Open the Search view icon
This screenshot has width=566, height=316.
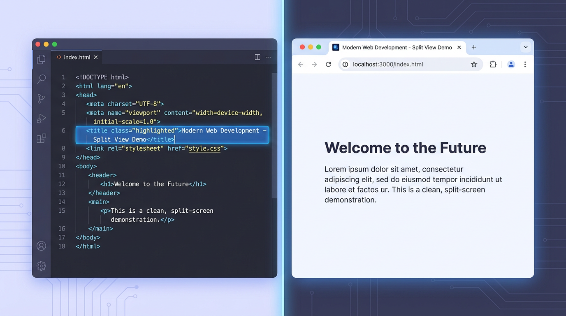pyautogui.click(x=41, y=79)
